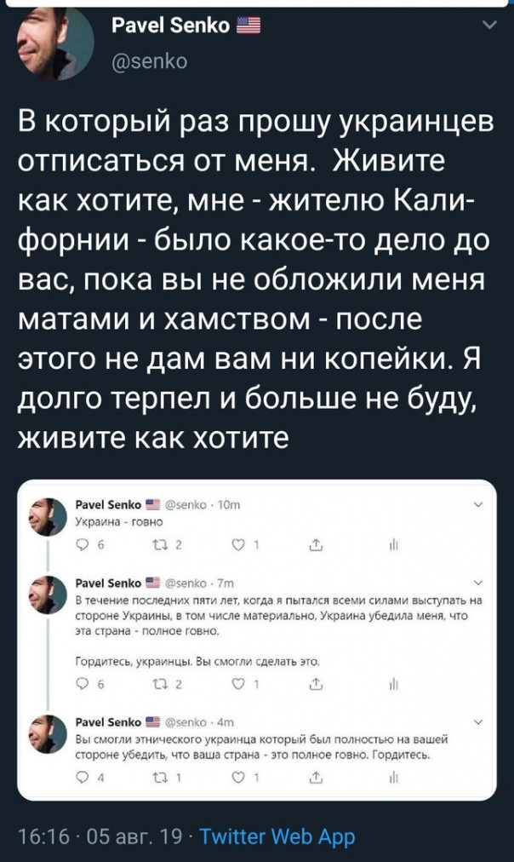Viewport: 514px width, 862px height.
Task: Click the 16:16 · 05 авг. 19 timestamp
Action: [x=104, y=836]
